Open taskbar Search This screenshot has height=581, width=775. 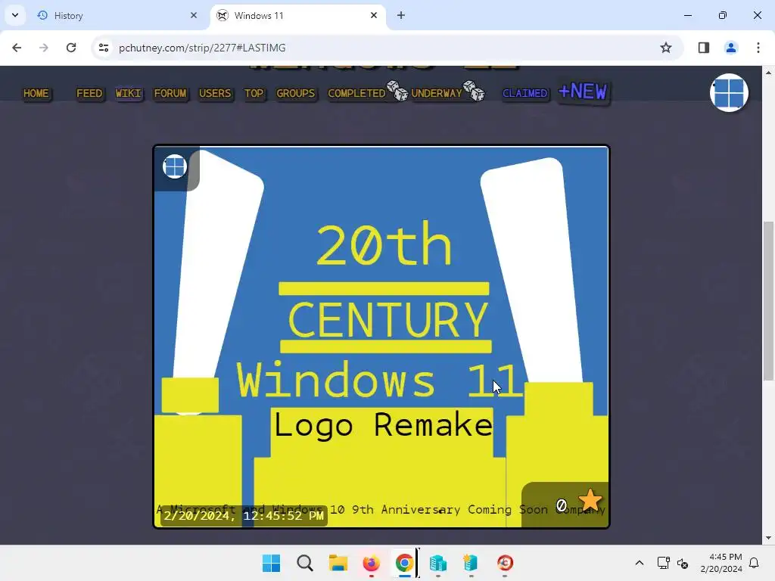pos(305,563)
